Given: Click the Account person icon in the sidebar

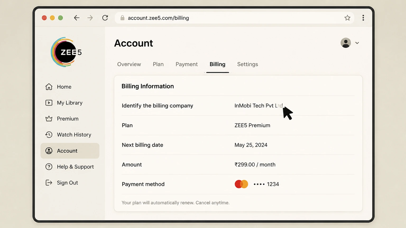Looking at the screenshot, I should click(49, 151).
